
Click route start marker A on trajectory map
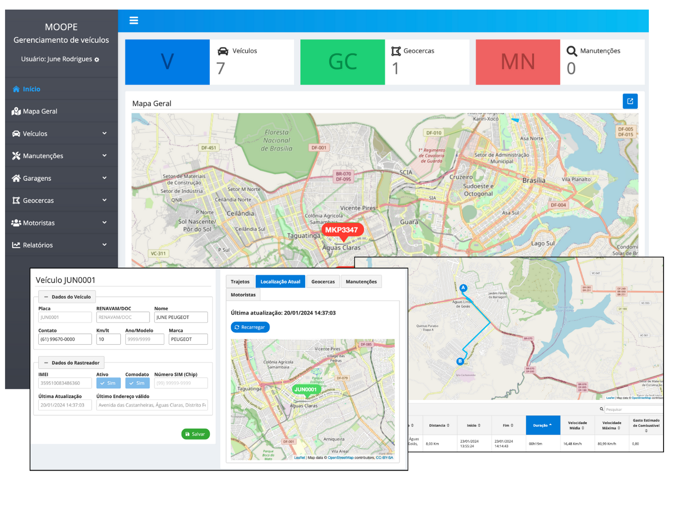463,288
